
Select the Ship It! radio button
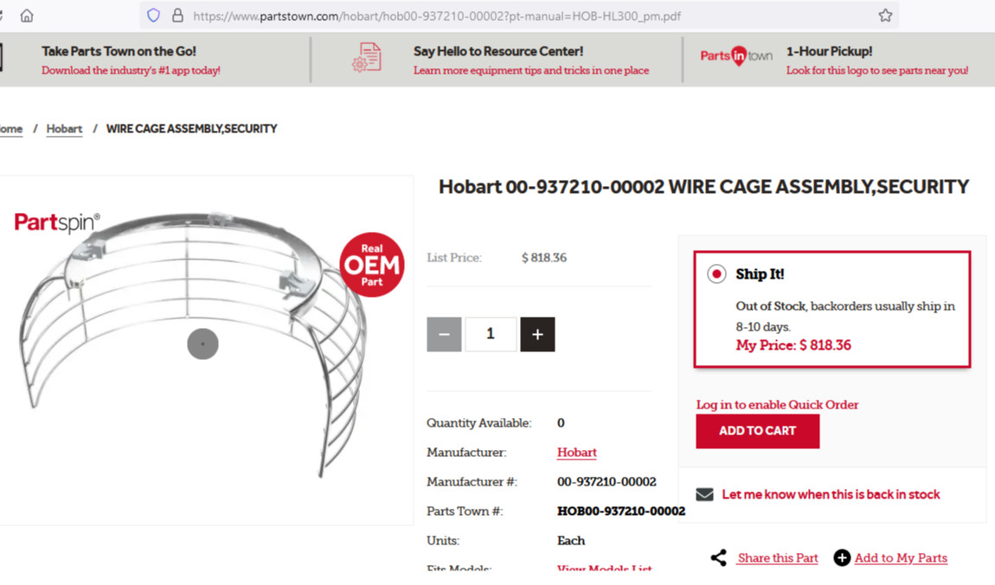(716, 274)
